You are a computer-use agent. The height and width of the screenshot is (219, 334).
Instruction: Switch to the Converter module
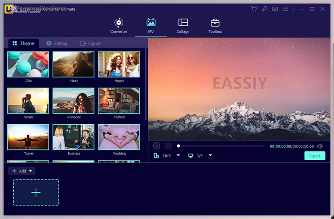(118, 26)
